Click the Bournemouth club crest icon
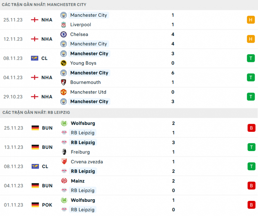 pos(64,82)
